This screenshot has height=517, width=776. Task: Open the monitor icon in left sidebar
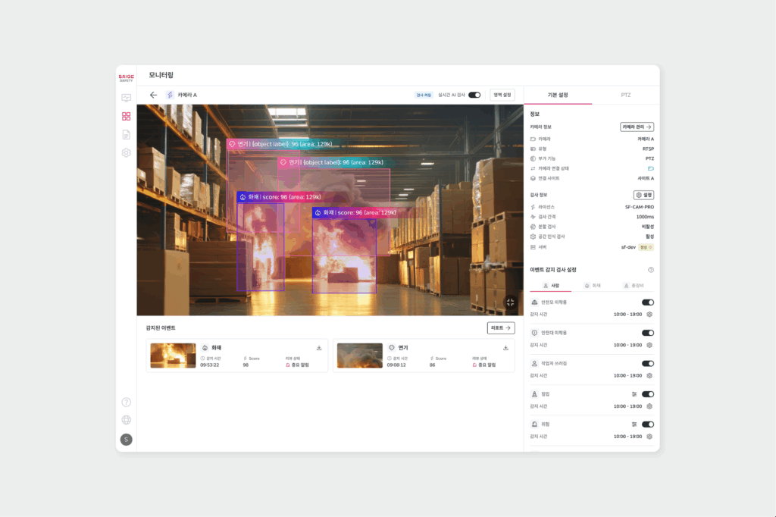126,98
